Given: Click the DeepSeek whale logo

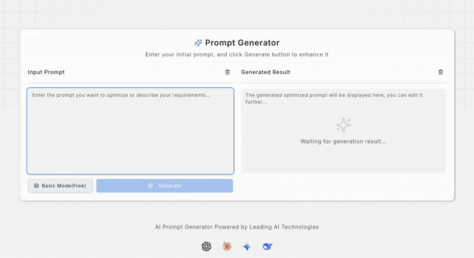Looking at the screenshot, I should click(267, 247).
